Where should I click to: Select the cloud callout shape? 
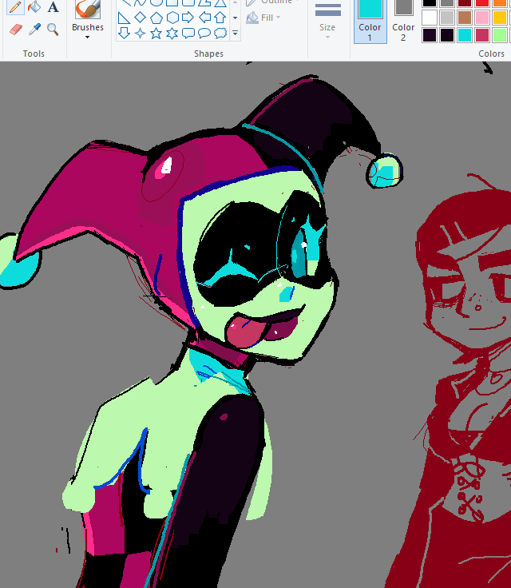(x=220, y=33)
